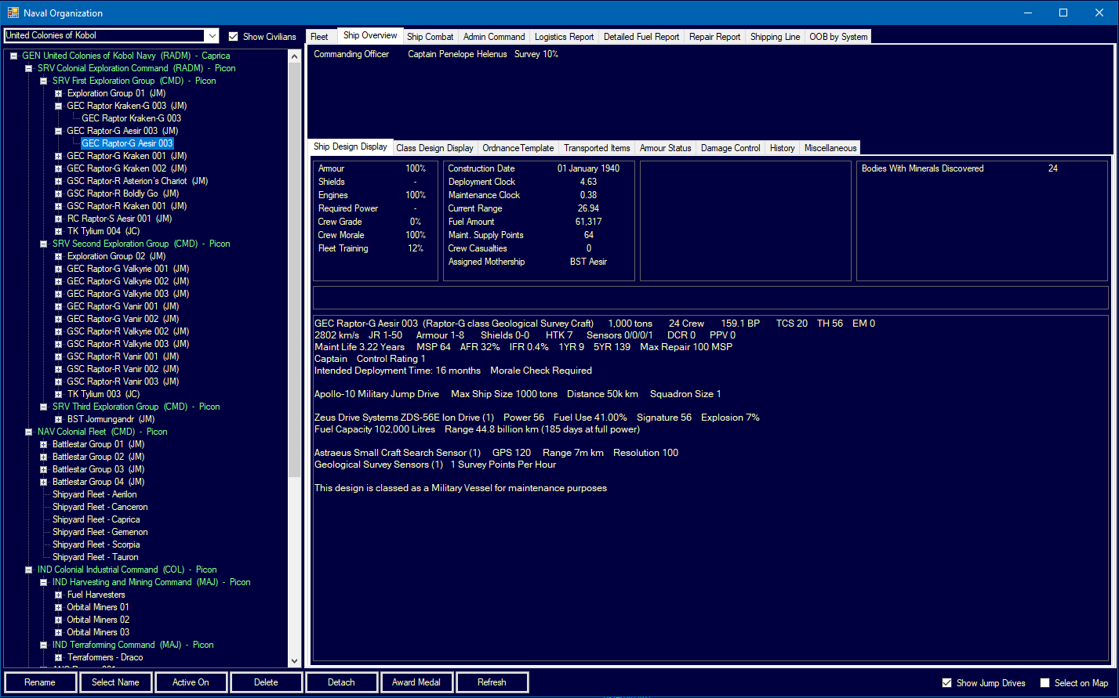Collapse NAV Colonial Fleet node
This screenshot has width=1119, height=698.
[28, 432]
